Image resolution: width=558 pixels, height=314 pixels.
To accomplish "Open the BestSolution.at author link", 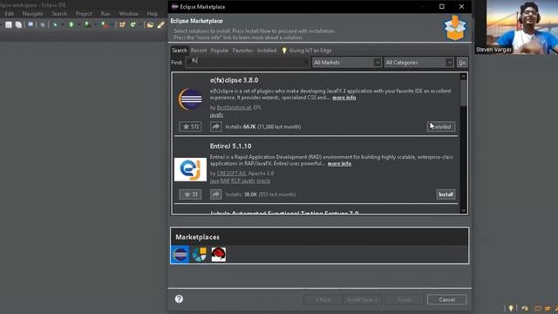I will [x=234, y=107].
